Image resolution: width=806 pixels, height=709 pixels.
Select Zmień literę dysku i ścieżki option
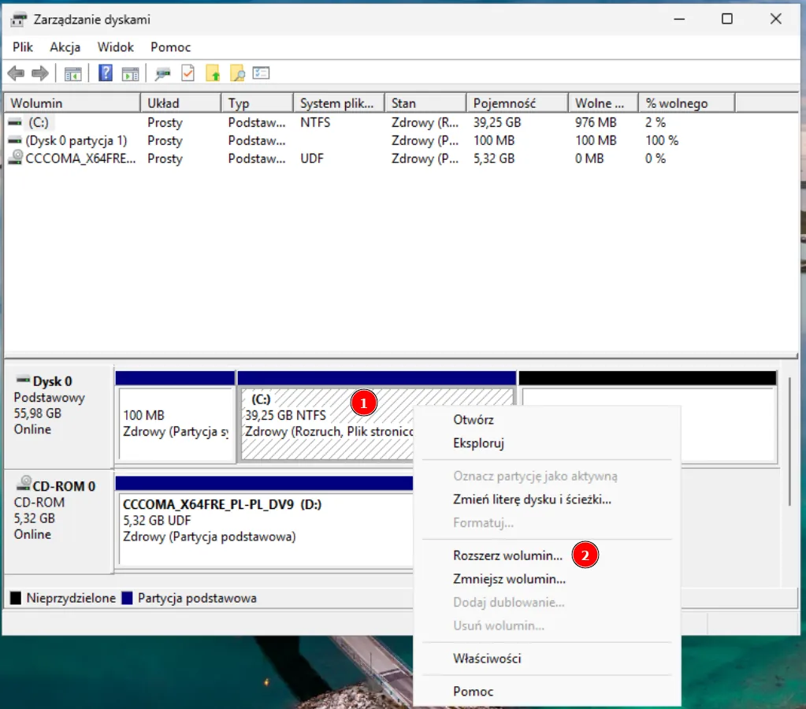coord(532,499)
